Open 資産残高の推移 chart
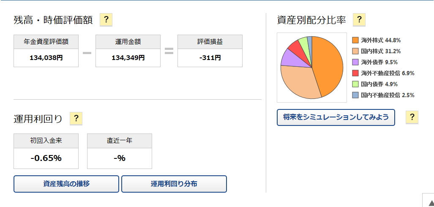Image resolution: width=434 pixels, height=207 pixels. coord(66,184)
